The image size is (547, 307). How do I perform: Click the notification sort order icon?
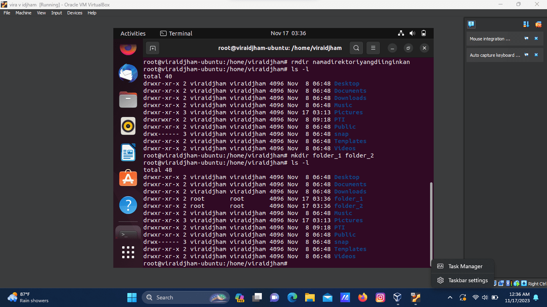526,24
